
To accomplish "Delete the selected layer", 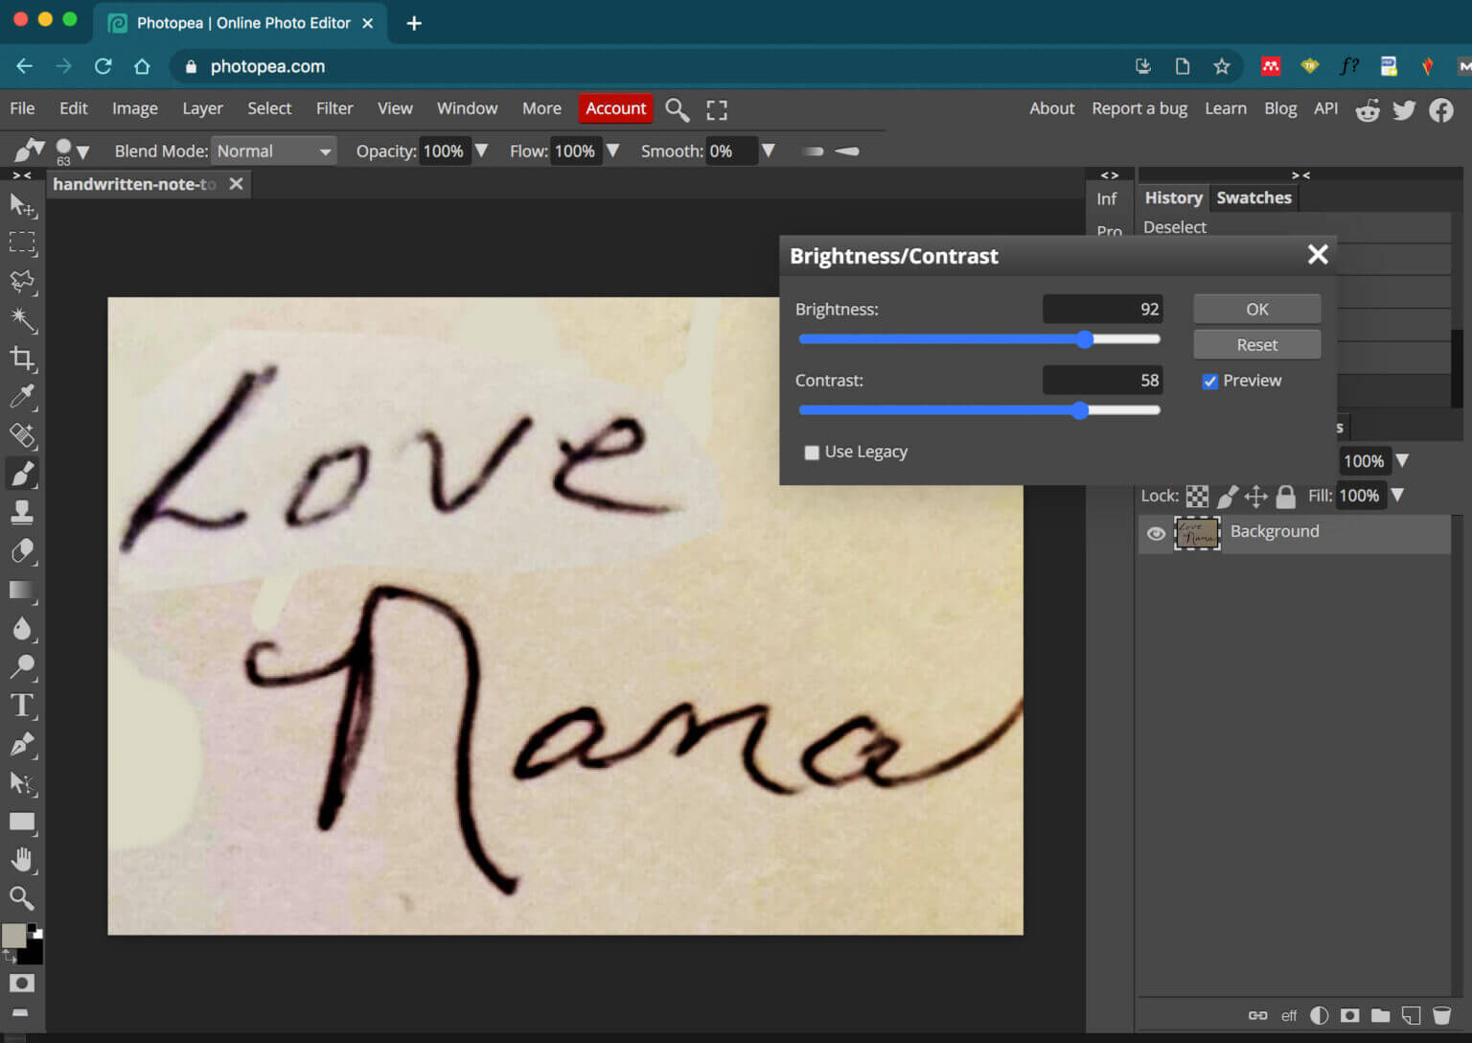I will point(1442,1015).
